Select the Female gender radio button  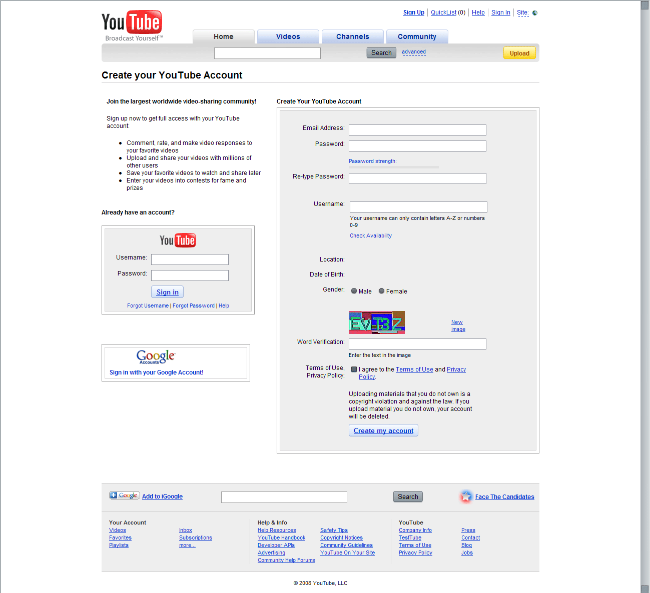tap(381, 291)
